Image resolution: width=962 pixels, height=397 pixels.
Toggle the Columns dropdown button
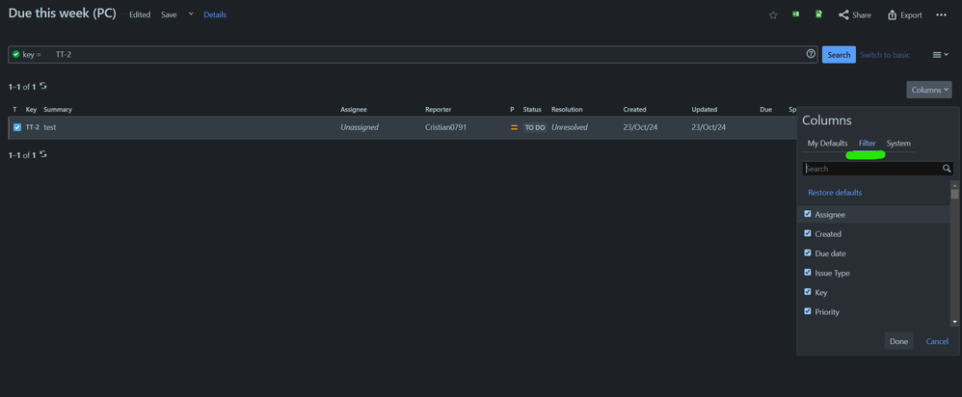(929, 90)
